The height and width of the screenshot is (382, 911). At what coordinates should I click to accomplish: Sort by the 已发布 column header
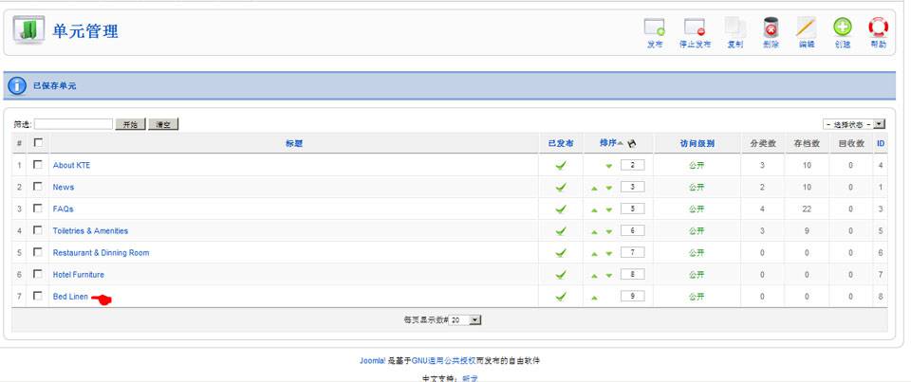point(561,143)
